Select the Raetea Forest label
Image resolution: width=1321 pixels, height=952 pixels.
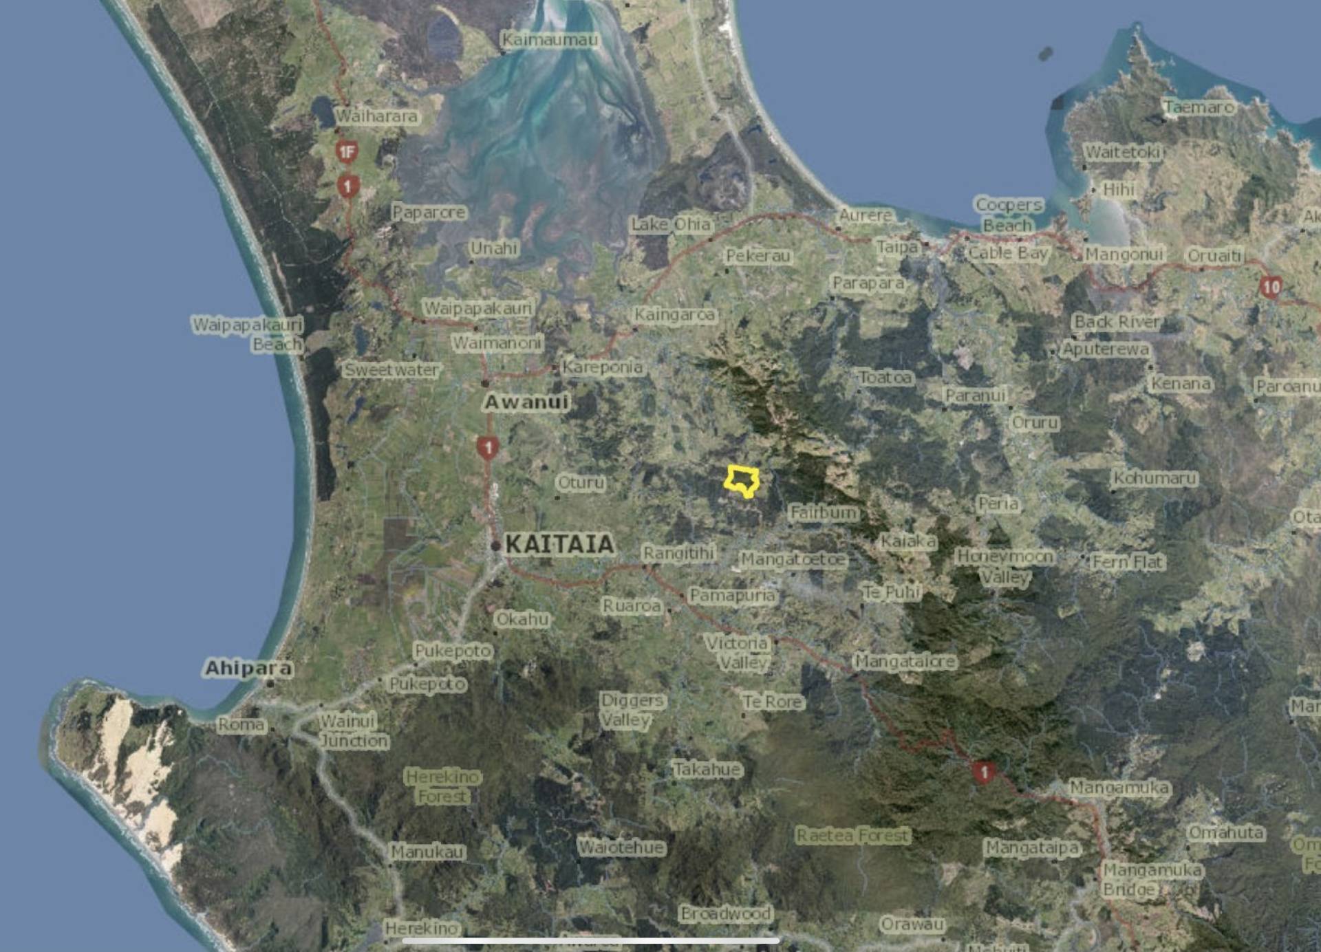pos(853,835)
